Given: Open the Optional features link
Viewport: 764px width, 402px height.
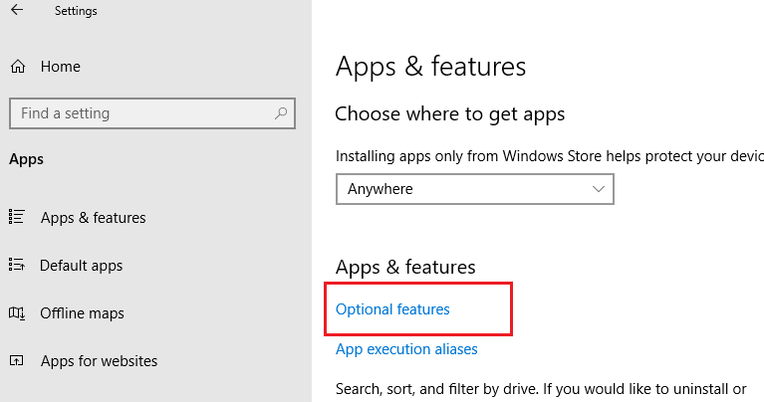Looking at the screenshot, I should (392, 309).
